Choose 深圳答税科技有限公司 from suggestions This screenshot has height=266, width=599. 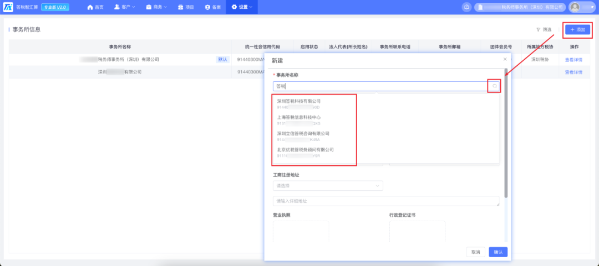pyautogui.click(x=299, y=103)
